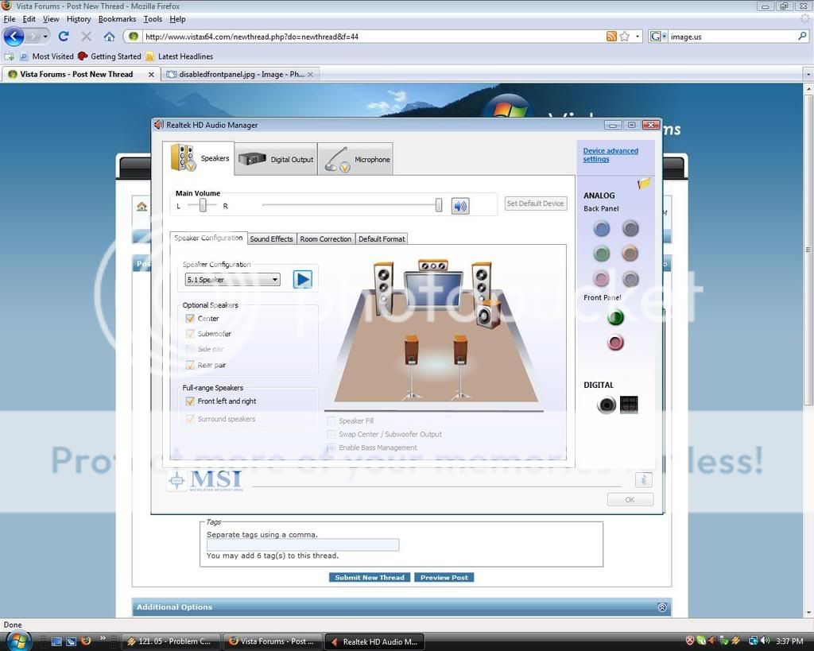The image size is (814, 651).
Task: Open 121.05 - Problem taskbar window
Action: 172,641
